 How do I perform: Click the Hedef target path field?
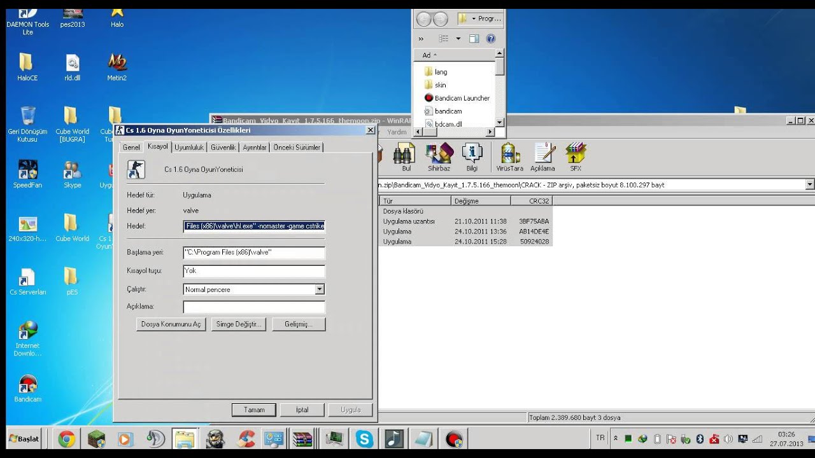[254, 226]
